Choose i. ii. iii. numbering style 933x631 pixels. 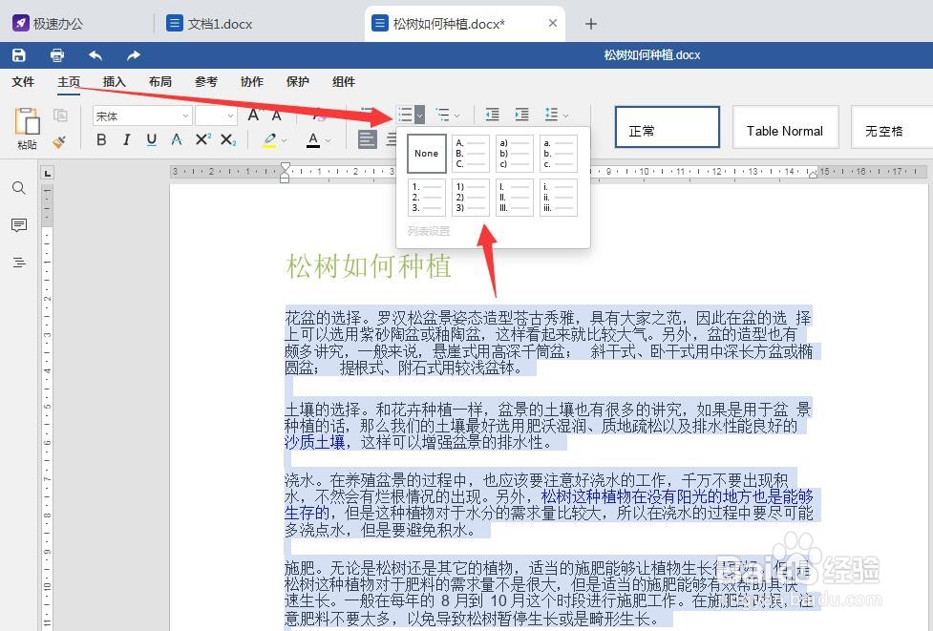tap(558, 198)
